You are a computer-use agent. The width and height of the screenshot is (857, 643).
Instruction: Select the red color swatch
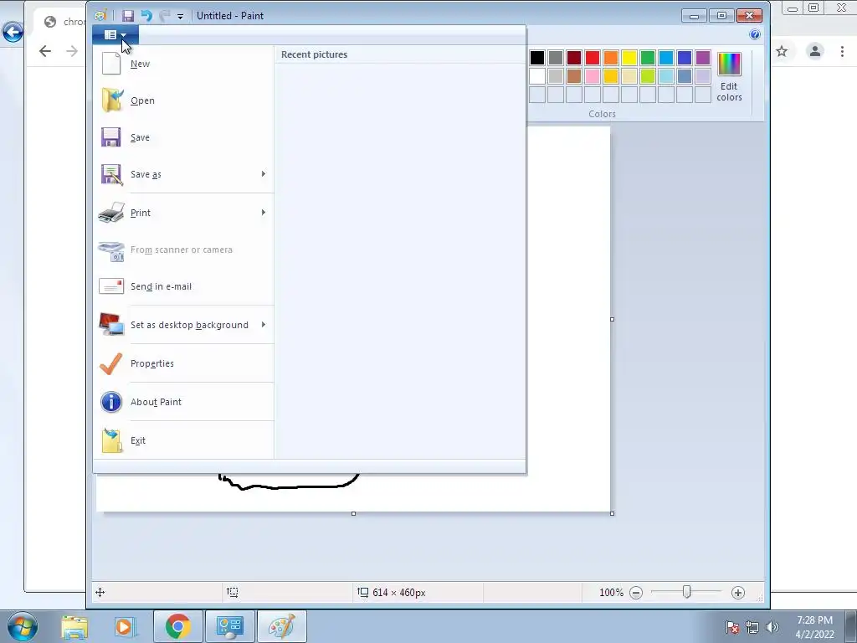point(593,58)
